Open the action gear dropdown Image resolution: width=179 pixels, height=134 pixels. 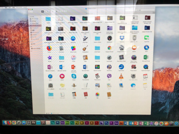click(57, 12)
